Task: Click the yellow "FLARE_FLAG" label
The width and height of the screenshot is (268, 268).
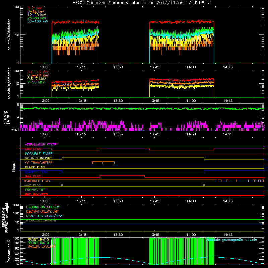Action: [35, 167]
